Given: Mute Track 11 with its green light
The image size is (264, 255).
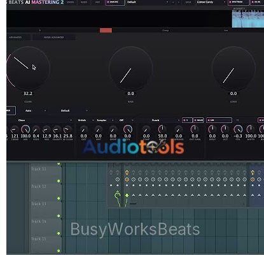Looking at the screenshot, I should (x=59, y=181).
